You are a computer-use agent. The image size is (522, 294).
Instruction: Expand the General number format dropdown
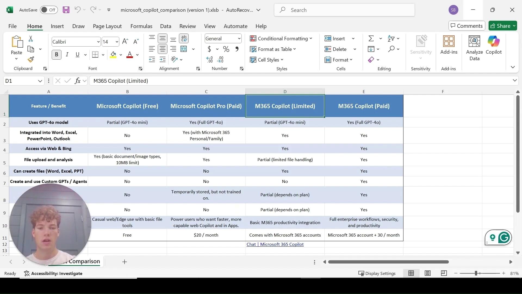(239, 39)
